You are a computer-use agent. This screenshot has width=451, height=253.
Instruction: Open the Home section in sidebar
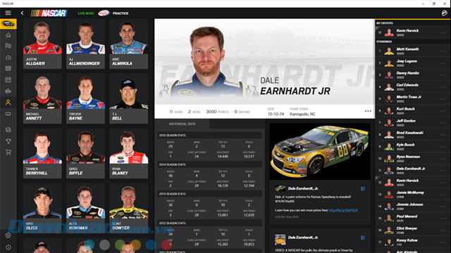coord(8,35)
